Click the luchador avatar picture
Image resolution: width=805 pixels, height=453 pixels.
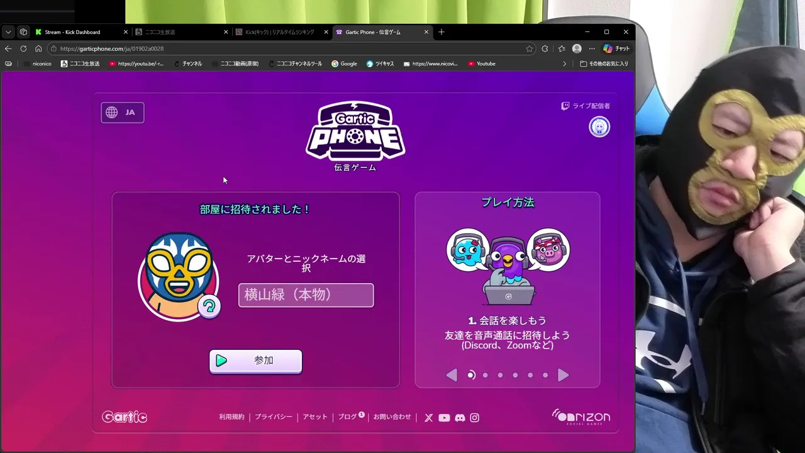(179, 277)
